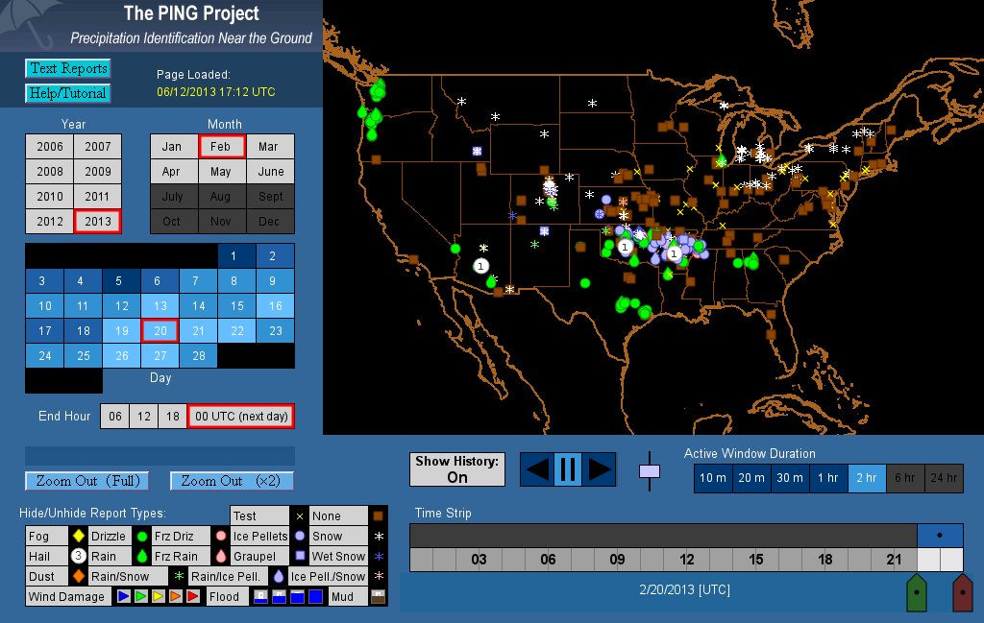The image size is (984, 623).
Task: Click the brown Mud icon
Action: 378,597
